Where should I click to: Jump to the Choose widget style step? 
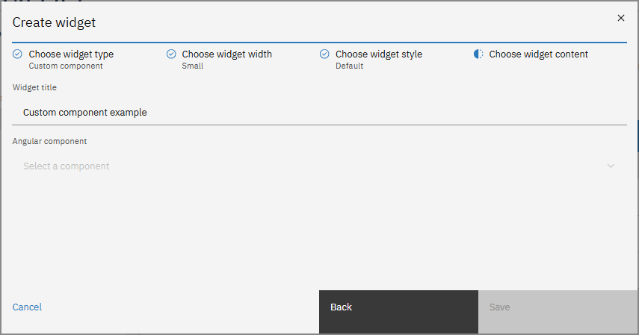point(378,54)
